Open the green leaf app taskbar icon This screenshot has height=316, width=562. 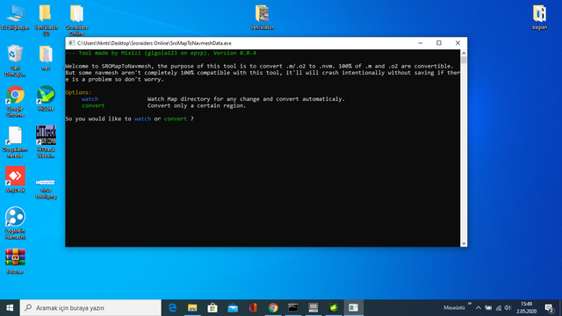pyautogui.click(x=334, y=308)
